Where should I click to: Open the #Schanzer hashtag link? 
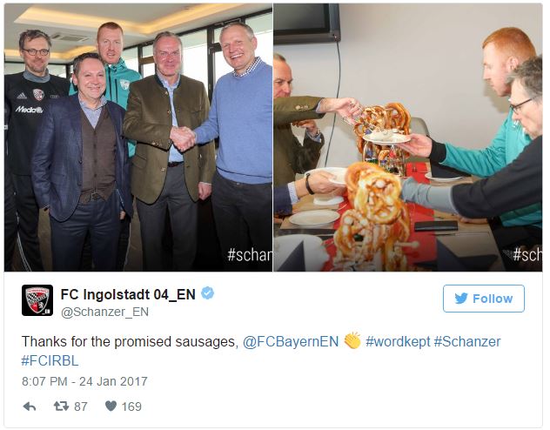click(467, 341)
